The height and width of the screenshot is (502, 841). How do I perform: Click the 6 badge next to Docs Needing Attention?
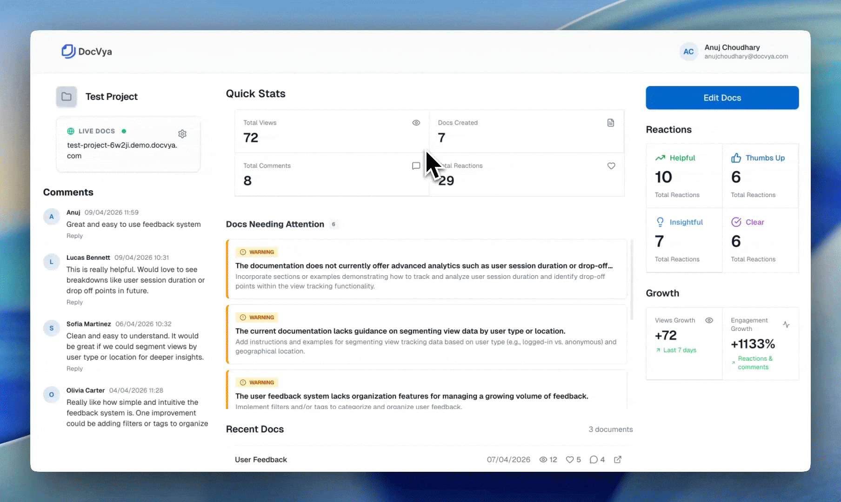pos(334,224)
